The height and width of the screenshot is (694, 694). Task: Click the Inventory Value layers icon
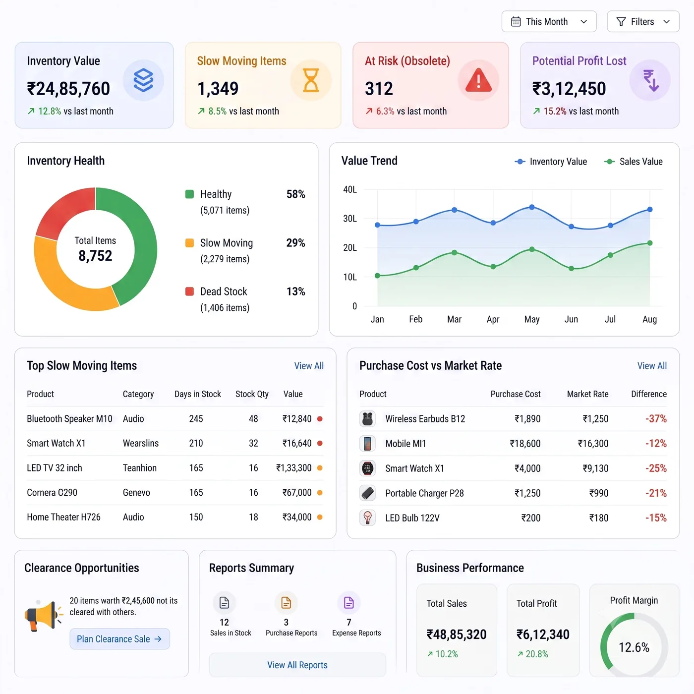[143, 80]
